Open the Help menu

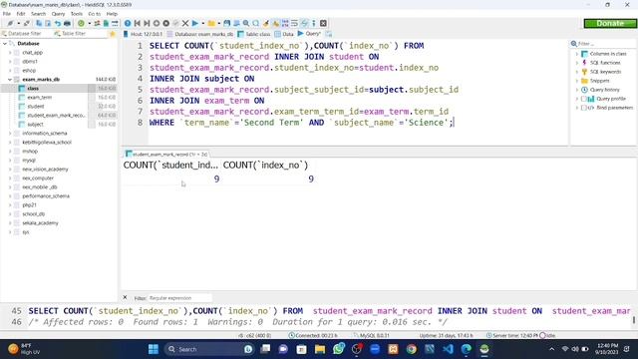pos(112,14)
